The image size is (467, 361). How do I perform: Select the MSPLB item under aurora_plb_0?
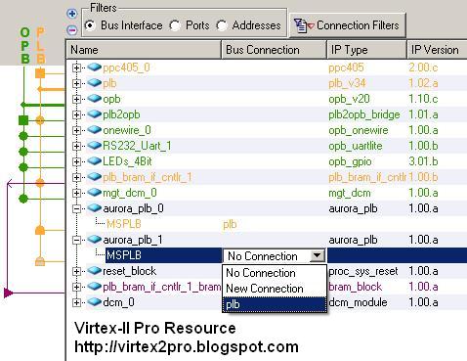coord(124,224)
